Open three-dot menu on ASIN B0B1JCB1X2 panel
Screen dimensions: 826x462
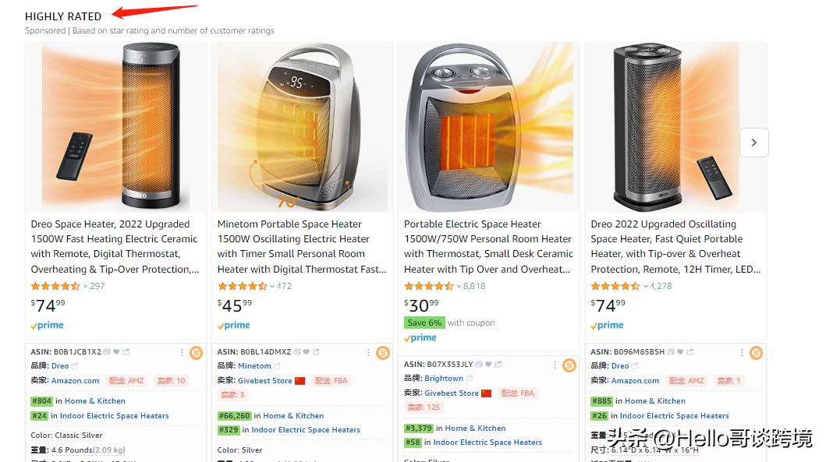(x=182, y=353)
